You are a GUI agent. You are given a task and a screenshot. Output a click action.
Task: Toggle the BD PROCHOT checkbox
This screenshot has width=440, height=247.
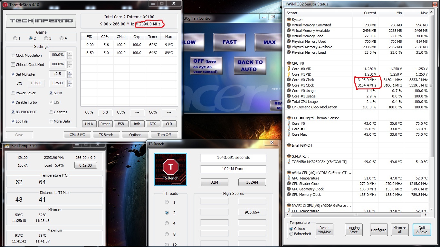[13, 112]
